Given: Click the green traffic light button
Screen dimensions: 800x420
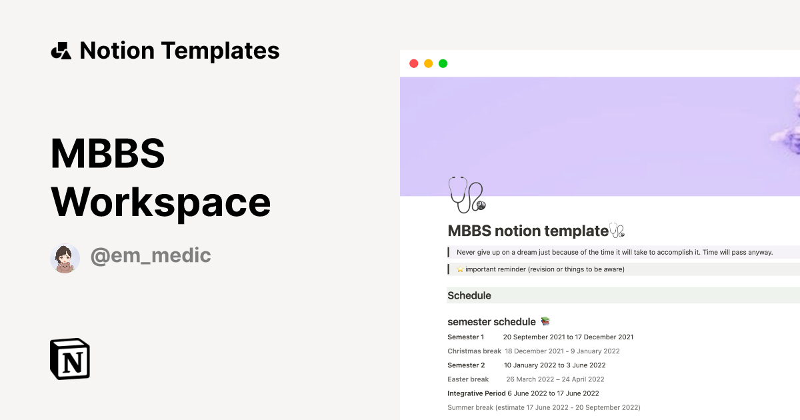Looking at the screenshot, I should [443, 63].
